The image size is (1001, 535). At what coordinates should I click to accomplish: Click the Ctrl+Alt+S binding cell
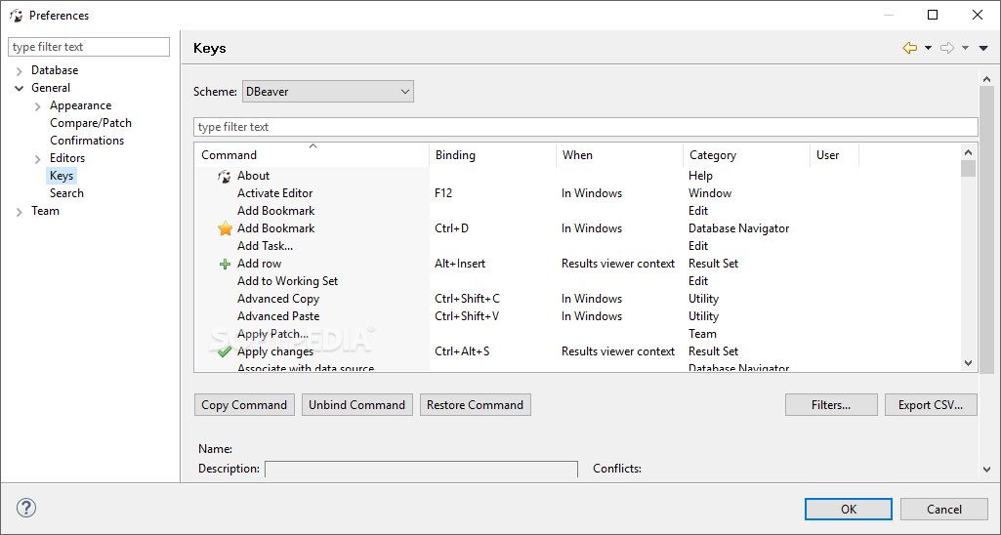(462, 351)
